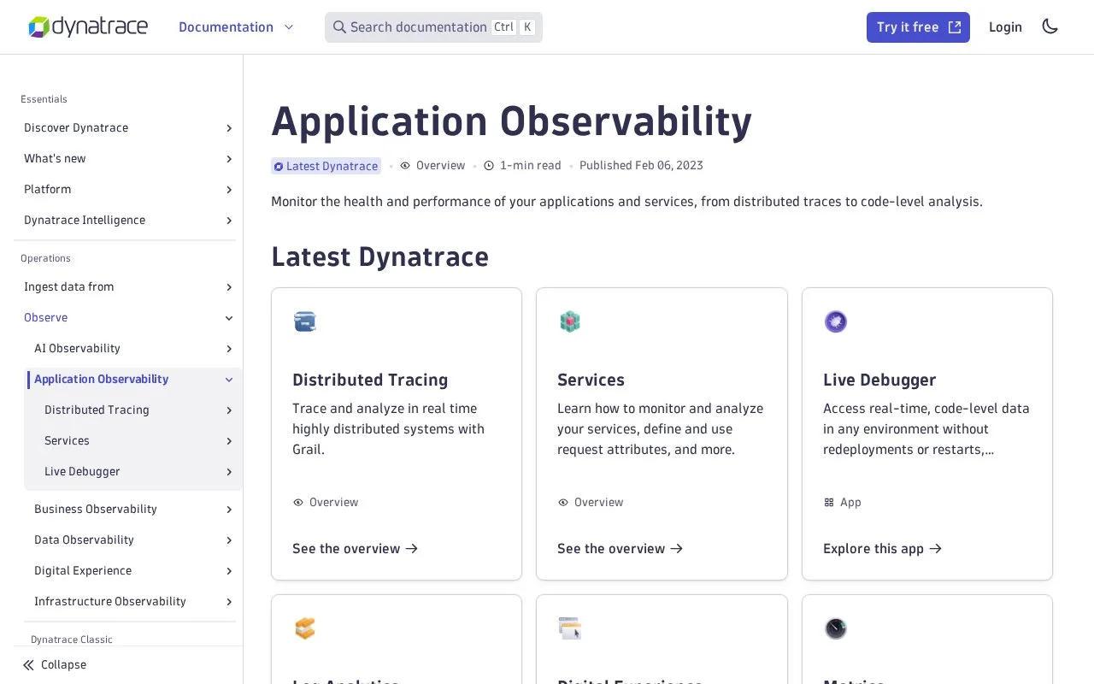The width and height of the screenshot is (1094, 684).
Task: Click the Published Feb 06, 2023 text
Action: point(641,166)
